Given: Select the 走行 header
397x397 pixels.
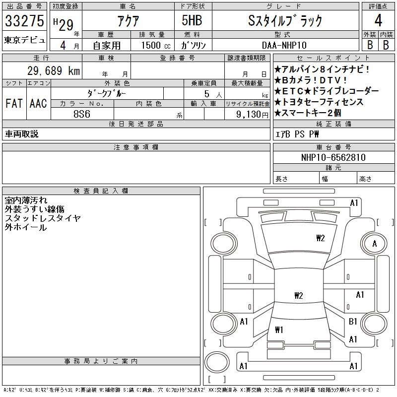Looking at the screenshot, I should [x=42, y=58].
